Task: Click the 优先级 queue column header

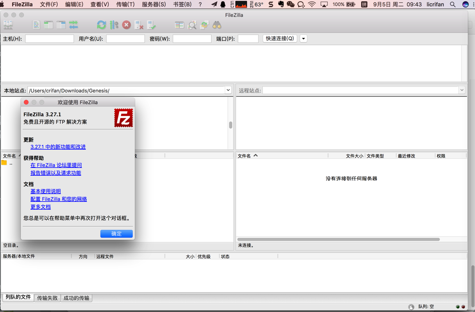Action: point(204,257)
